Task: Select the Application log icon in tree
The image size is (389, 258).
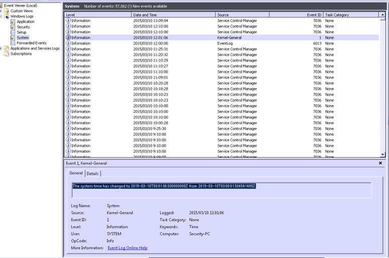Action: (x=13, y=22)
